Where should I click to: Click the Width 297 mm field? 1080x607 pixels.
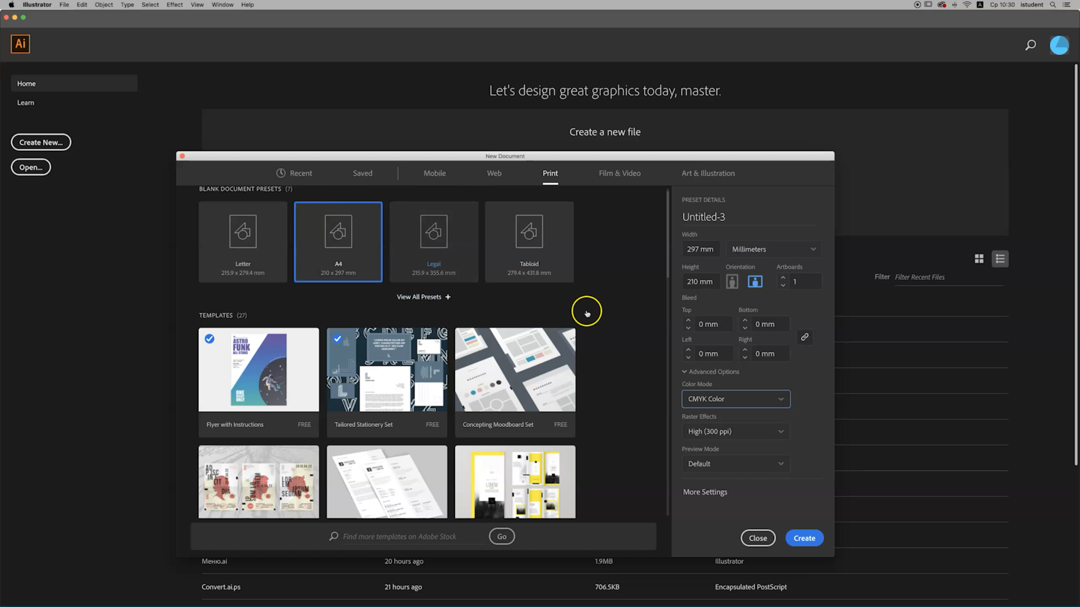click(x=701, y=249)
